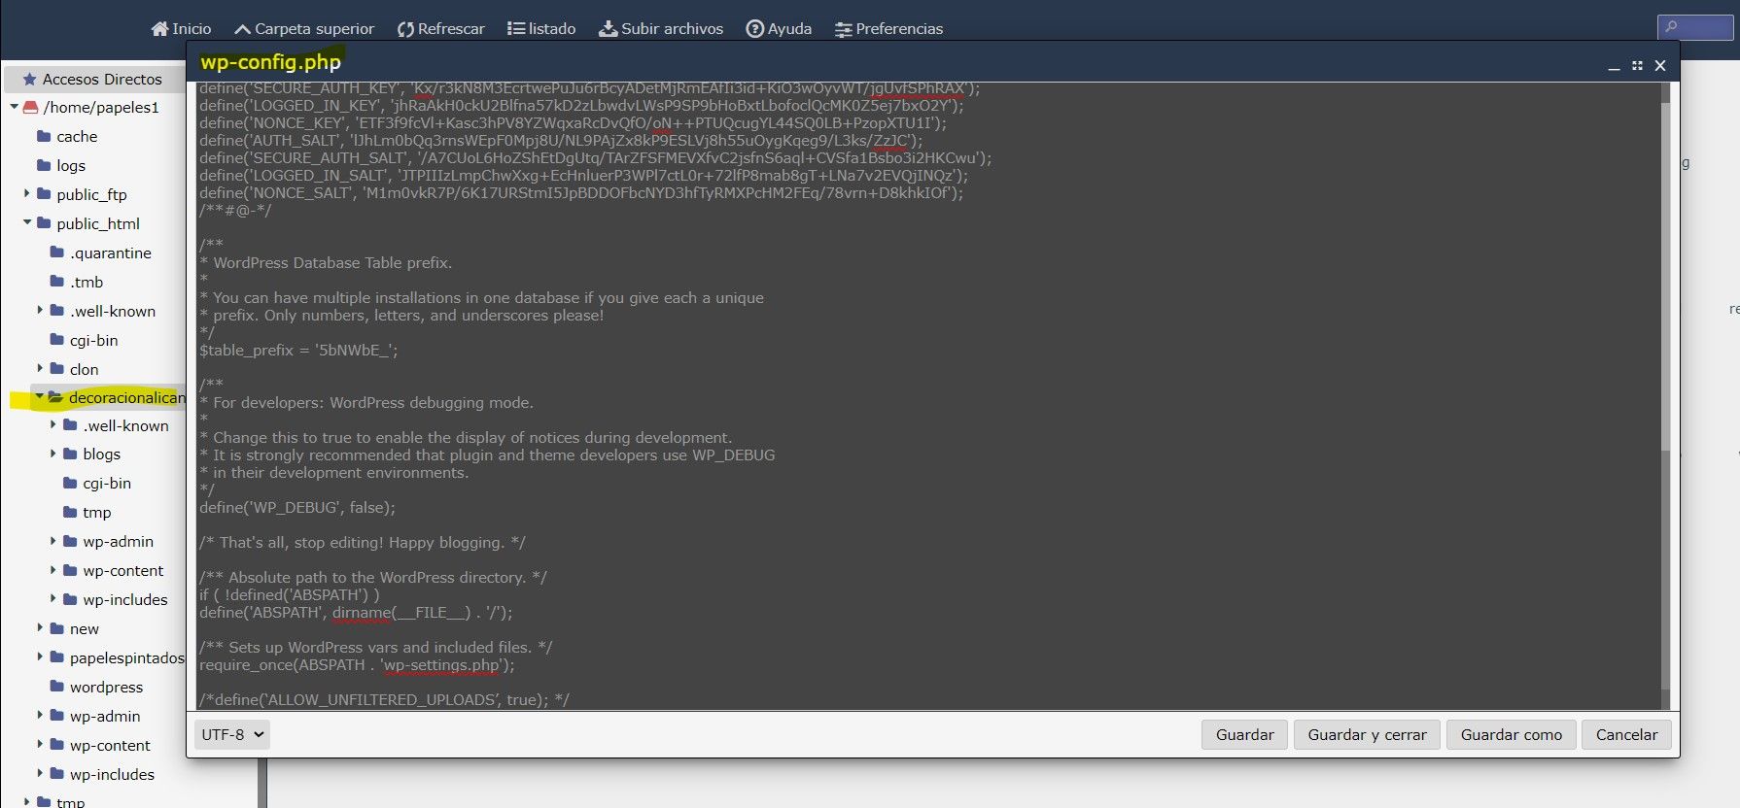Viewport: 1740px width, 808px height.
Task: Open the .quarantine folder
Action: [x=101, y=252]
